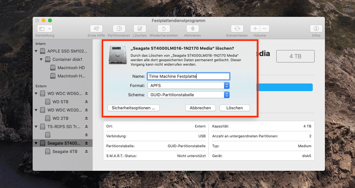Select Seagate 4TB volume in sidebar

tap(63, 151)
